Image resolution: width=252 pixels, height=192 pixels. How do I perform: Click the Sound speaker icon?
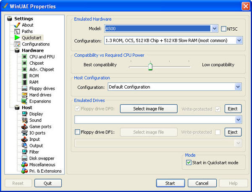pos(24,120)
